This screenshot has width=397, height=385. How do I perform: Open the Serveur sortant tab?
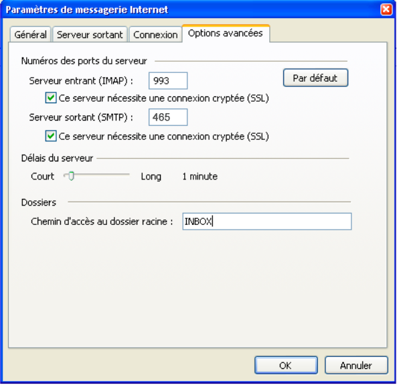click(x=90, y=34)
